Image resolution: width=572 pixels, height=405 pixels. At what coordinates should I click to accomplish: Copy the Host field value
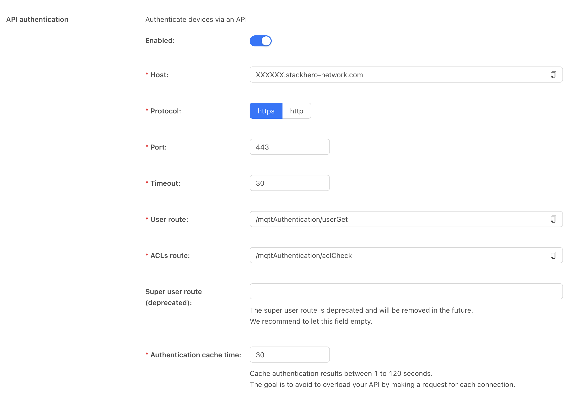(x=553, y=75)
